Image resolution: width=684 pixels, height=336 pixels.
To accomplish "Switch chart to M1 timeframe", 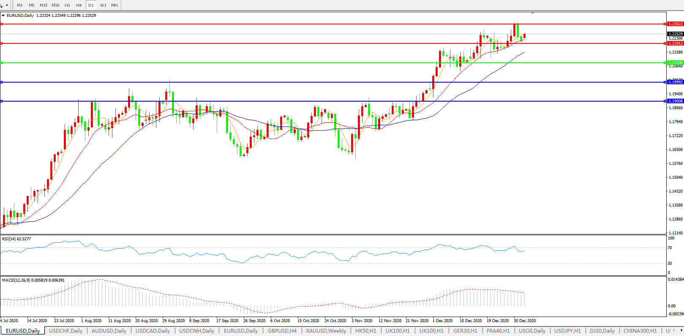I will coord(20,5).
